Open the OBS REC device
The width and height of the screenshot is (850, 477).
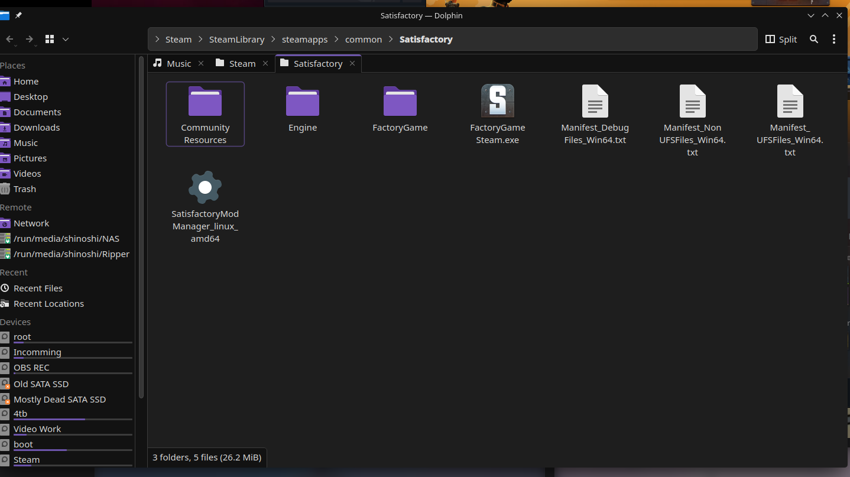pos(66,368)
